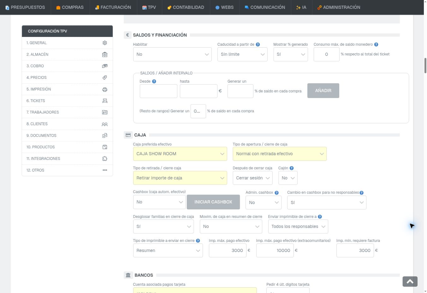The width and height of the screenshot is (427, 293).
Task: Click the Imp. máx. pago efectivo field
Action: 228,250
